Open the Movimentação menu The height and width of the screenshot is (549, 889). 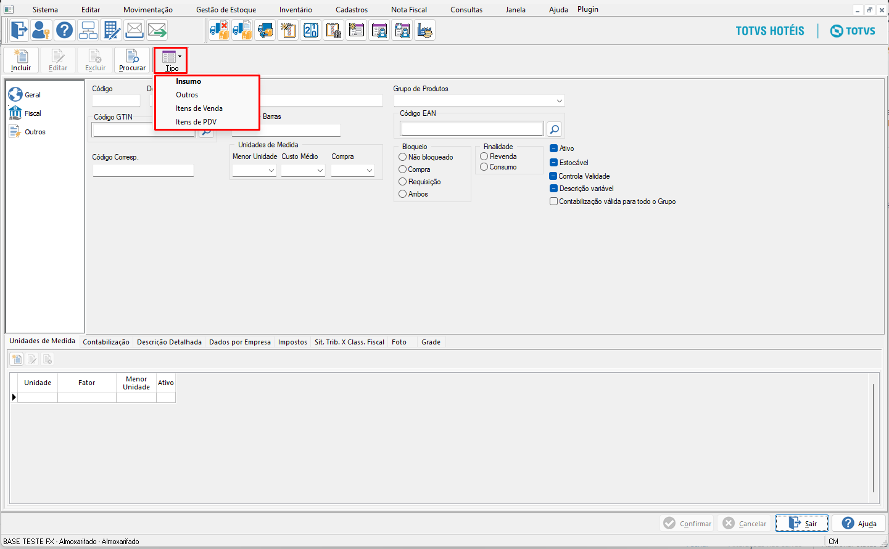(x=148, y=10)
